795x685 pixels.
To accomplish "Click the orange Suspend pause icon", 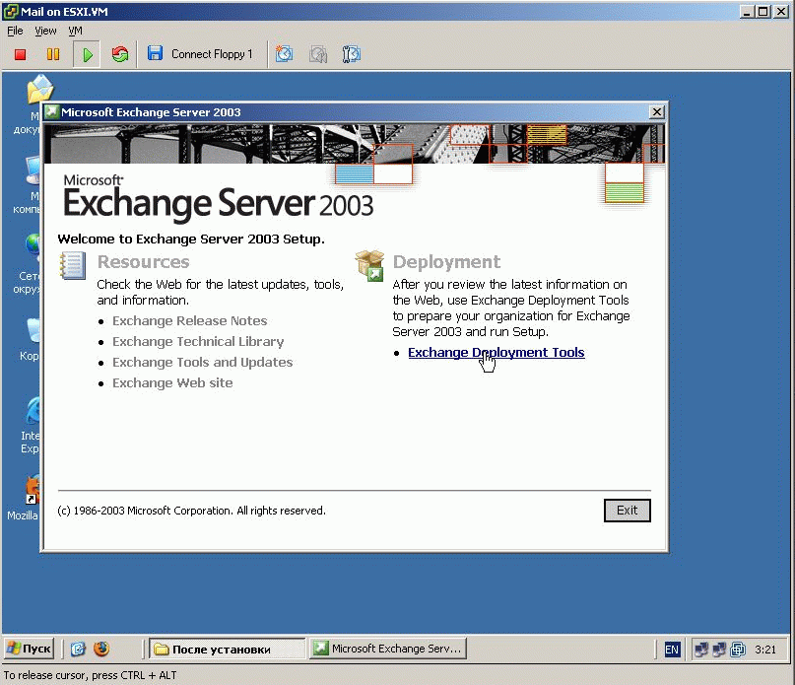I will point(53,54).
